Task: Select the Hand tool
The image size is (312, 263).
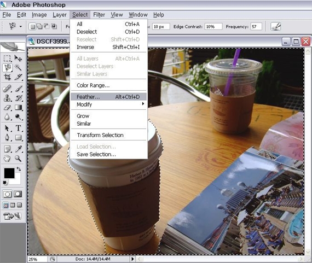Action: (x=7, y=159)
